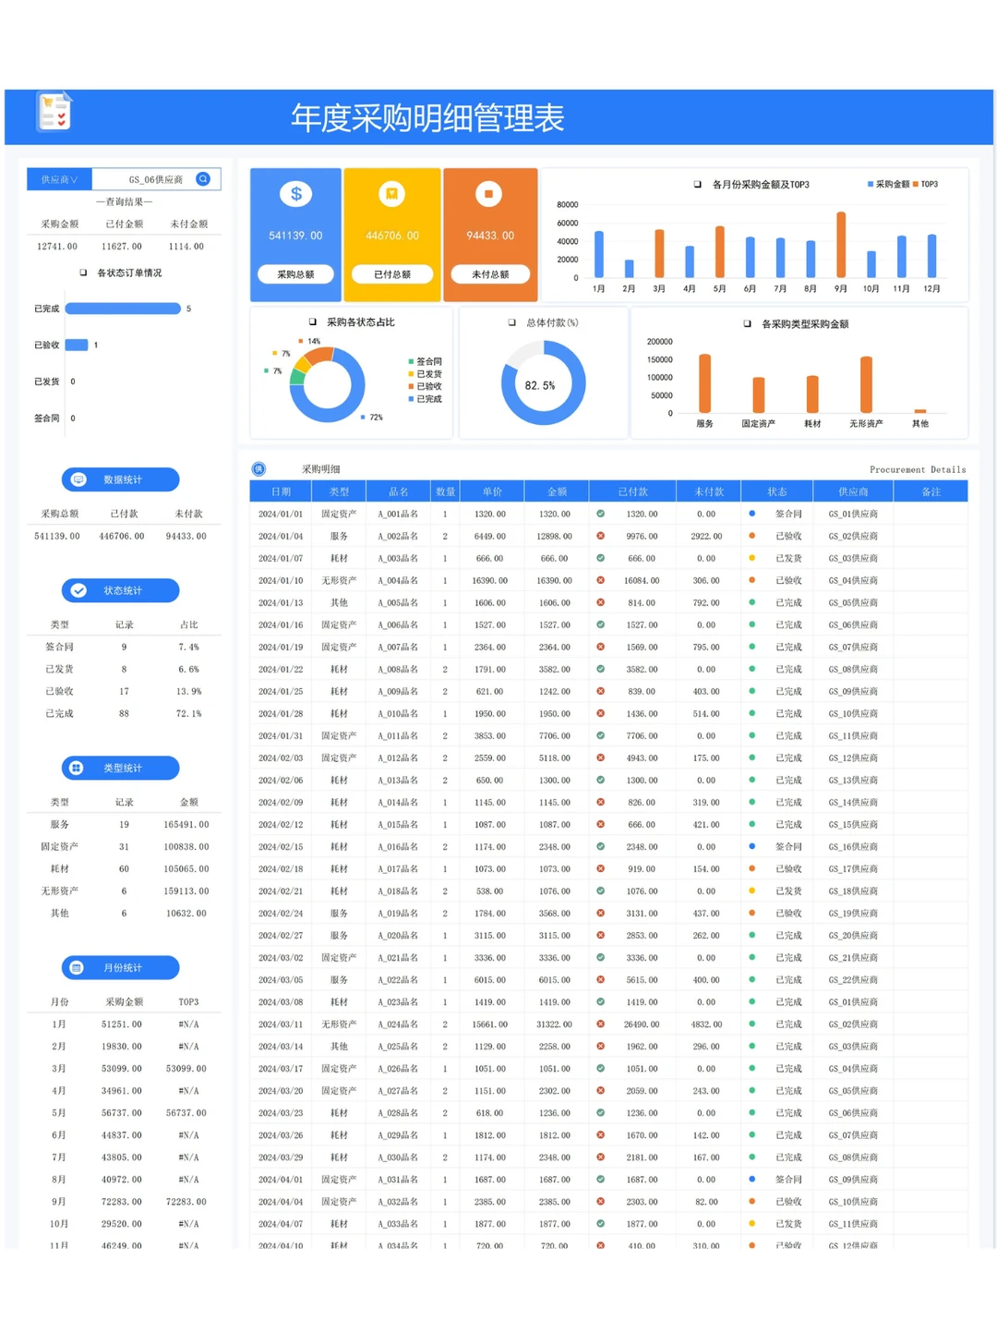Click blue status dot in A_031品名 row
The image size is (997, 1333).
pos(751,1179)
